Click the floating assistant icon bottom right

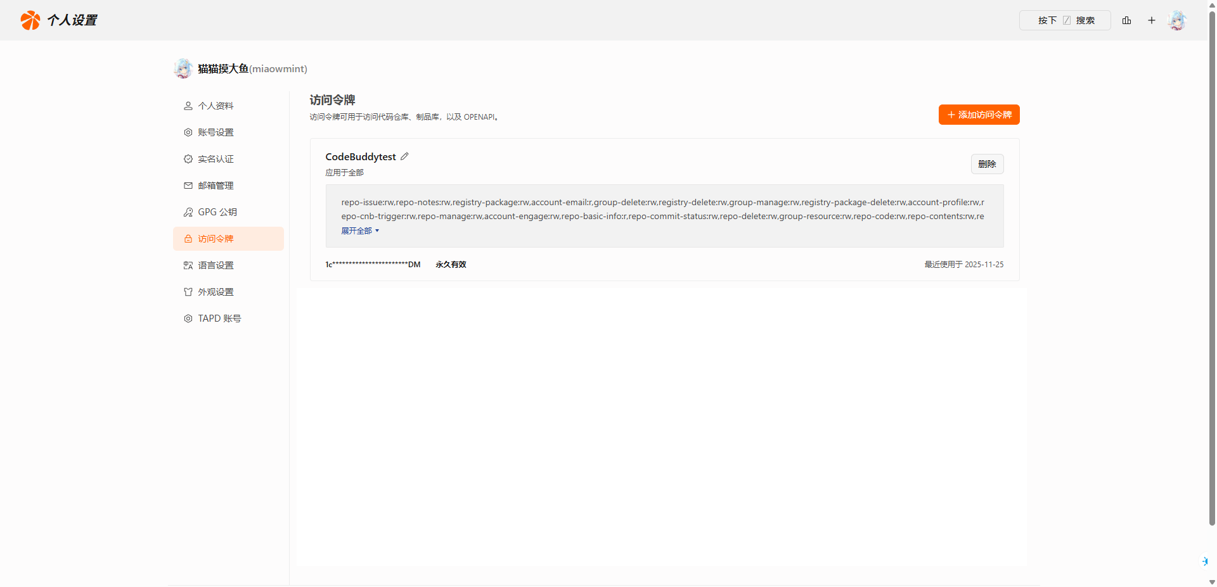click(1204, 561)
